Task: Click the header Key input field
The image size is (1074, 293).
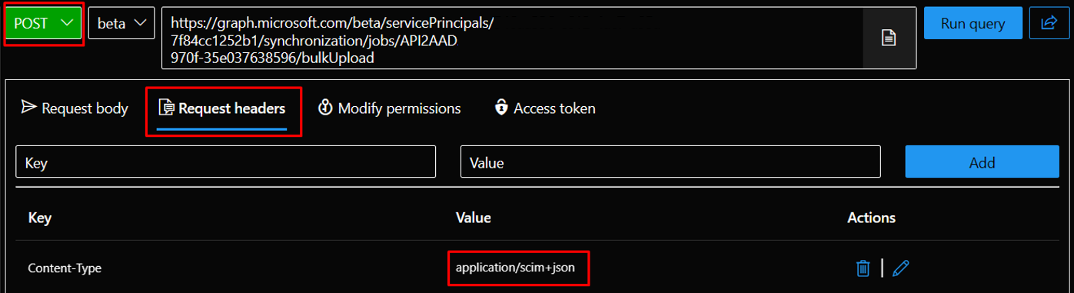Action: pyautogui.click(x=226, y=162)
